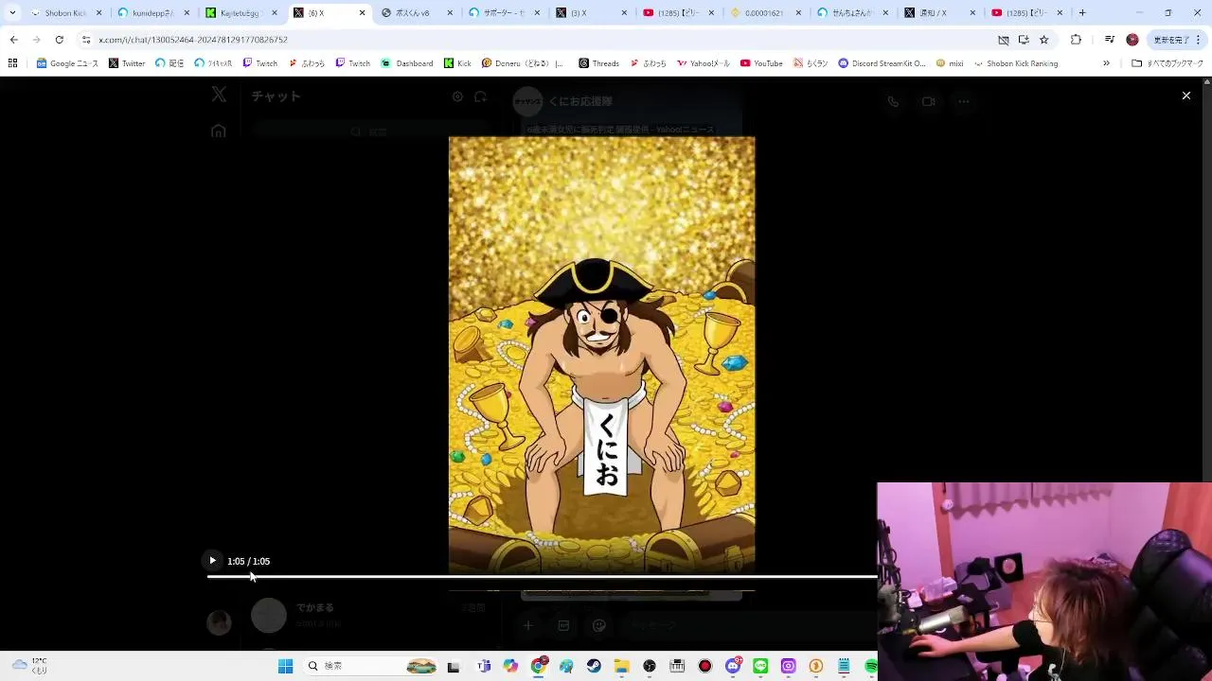Open the Doneru bookmark
This screenshot has width=1212, height=681.
[523, 63]
